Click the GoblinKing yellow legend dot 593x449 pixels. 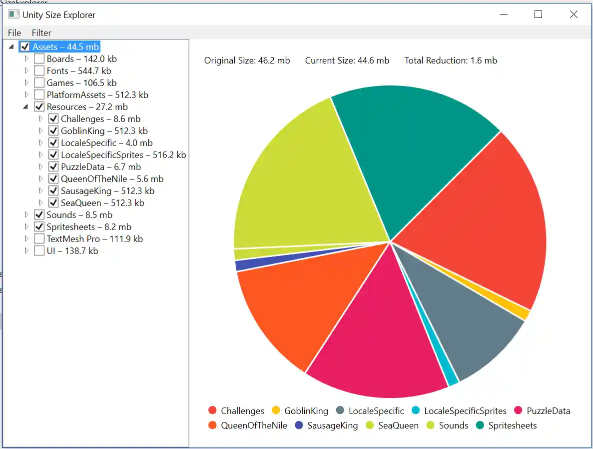click(276, 410)
